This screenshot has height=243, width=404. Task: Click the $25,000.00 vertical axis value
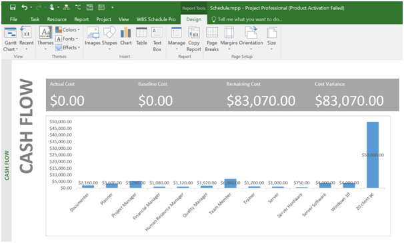[x=61, y=154]
